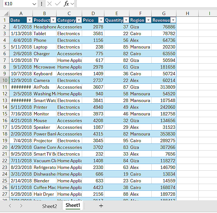Open the Region column filter dropdown

tap(148, 20)
